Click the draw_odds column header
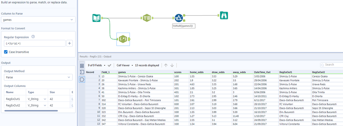 point(221,72)
